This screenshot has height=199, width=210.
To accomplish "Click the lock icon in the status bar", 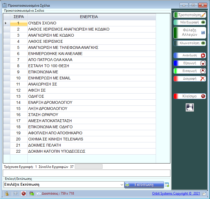I will (x=7, y=193).
